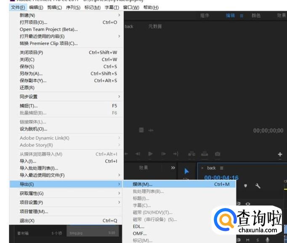Select the blue Selection arrow tool
This screenshot has width=287, height=243.
click(x=186, y=171)
